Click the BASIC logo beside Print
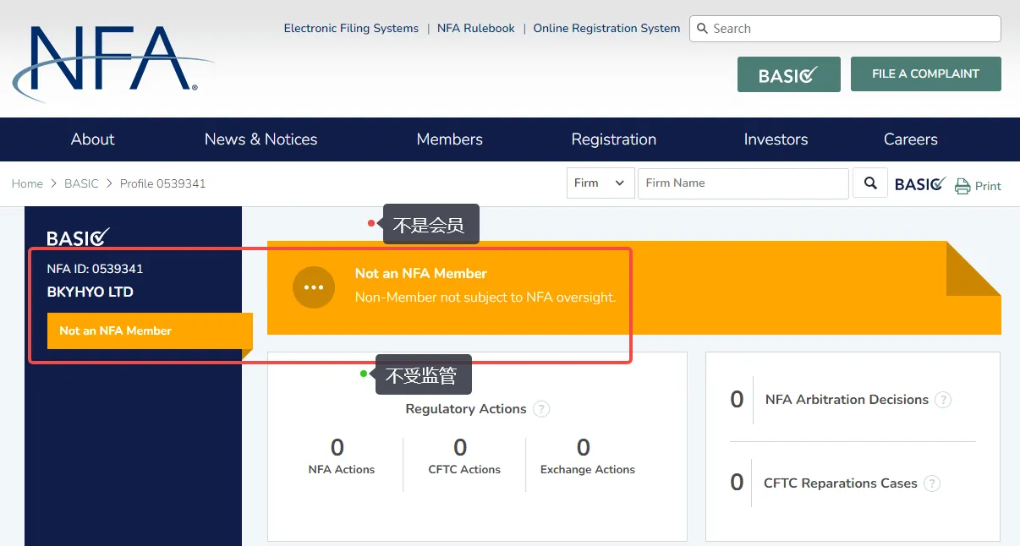The height and width of the screenshot is (546, 1020). pyautogui.click(x=920, y=184)
